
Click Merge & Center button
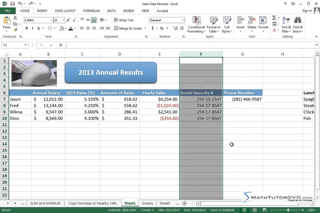click(x=128, y=28)
